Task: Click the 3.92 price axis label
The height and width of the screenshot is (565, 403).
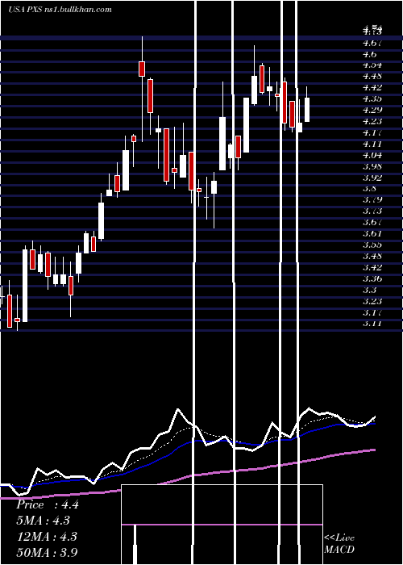Action: [372, 178]
